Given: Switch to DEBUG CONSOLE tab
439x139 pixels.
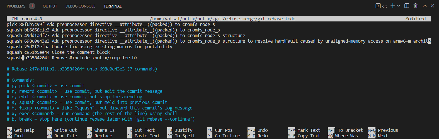Looking at the screenshot, I should (80, 6).
